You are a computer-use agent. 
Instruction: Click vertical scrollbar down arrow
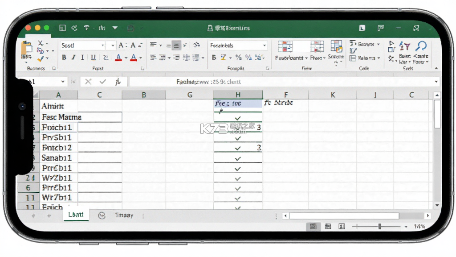[437, 205]
